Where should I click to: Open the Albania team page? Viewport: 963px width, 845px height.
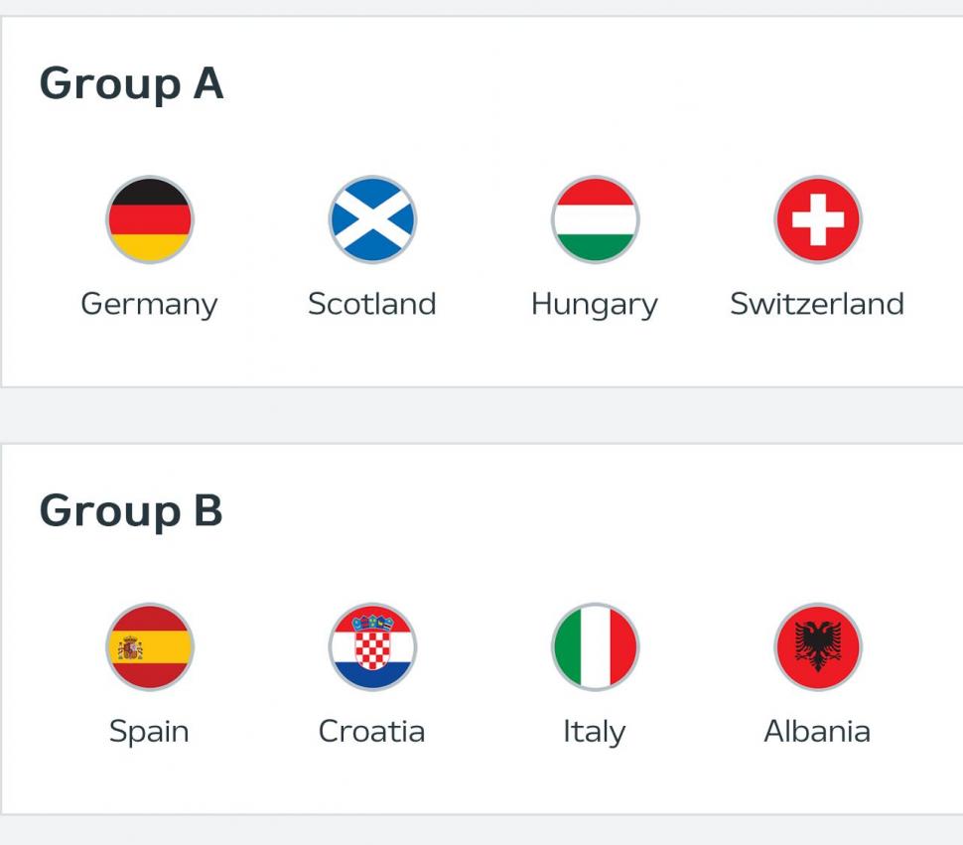(818, 731)
